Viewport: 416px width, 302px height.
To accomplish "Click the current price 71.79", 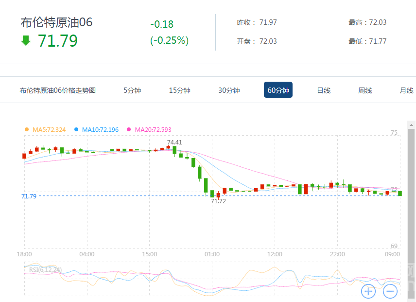I will pos(57,41).
